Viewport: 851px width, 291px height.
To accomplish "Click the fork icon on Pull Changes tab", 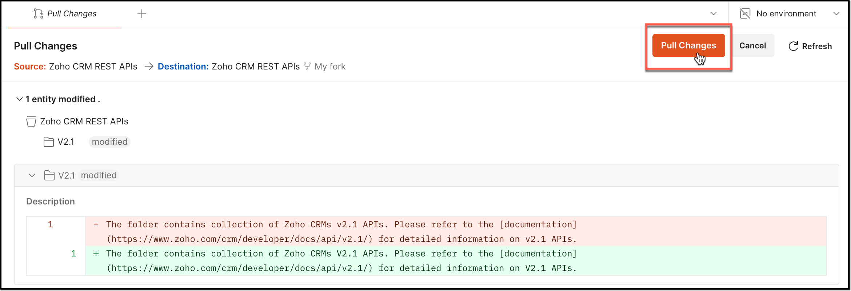I will click(38, 14).
